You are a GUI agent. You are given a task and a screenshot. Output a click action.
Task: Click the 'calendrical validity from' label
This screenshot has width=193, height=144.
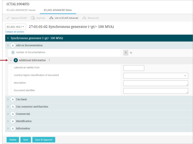point(27,67)
